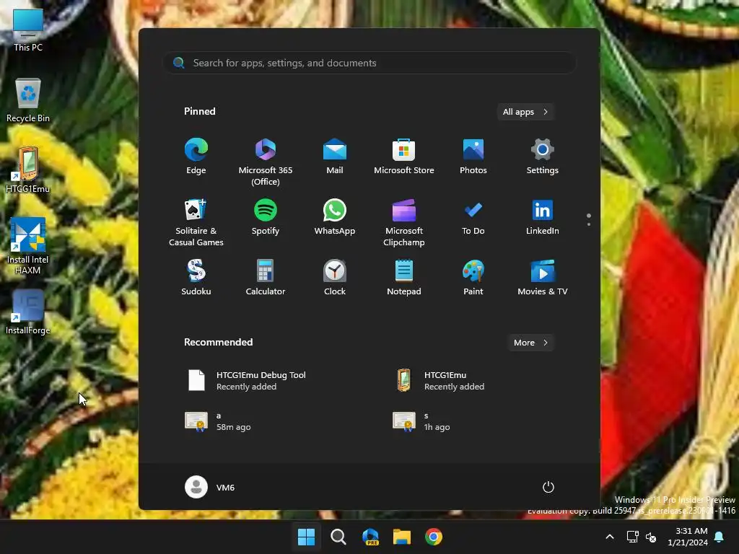739x554 pixels.
Task: Open notification bell
Action: coord(720,537)
